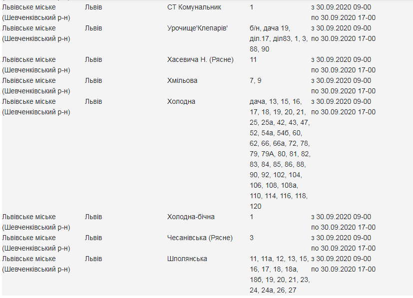413x298 pixels.
Task: Click the Львів city cell in Хмільова row
Action: point(93,80)
